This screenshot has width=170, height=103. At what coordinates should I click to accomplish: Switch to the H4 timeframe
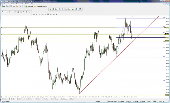(x=48, y=14)
